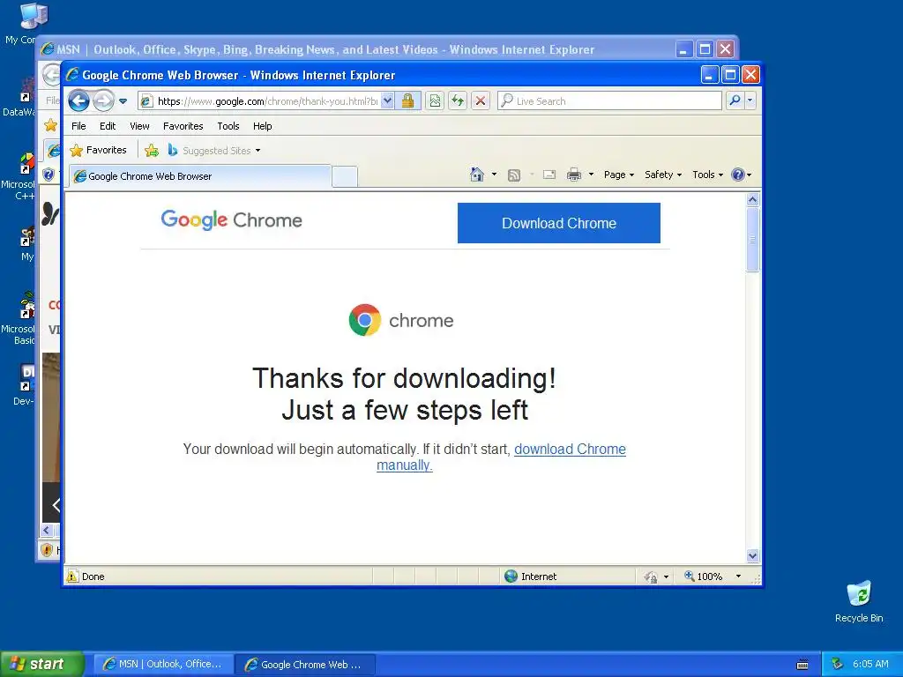This screenshot has height=677, width=903.
Task: Click the MSN window title bar
Action: 357,49
